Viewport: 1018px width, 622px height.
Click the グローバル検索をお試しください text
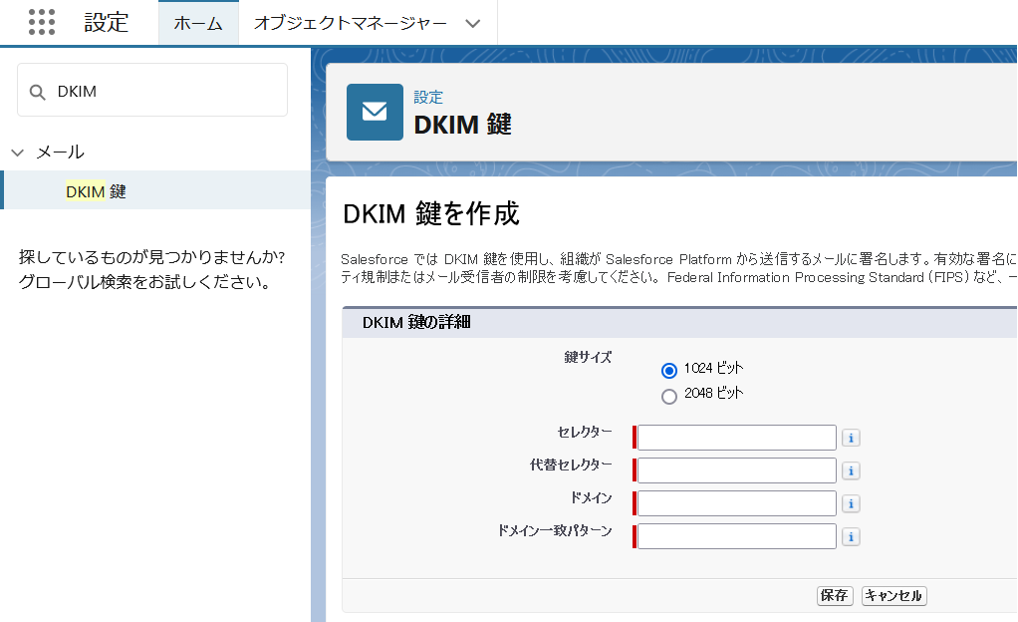(x=144, y=283)
